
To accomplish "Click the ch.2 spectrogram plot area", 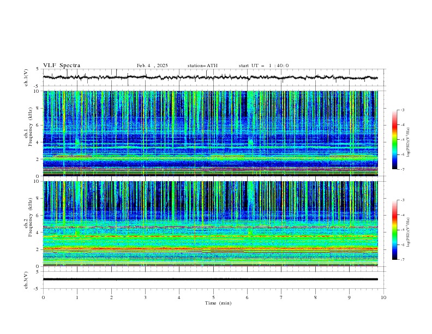I will 211,224.
